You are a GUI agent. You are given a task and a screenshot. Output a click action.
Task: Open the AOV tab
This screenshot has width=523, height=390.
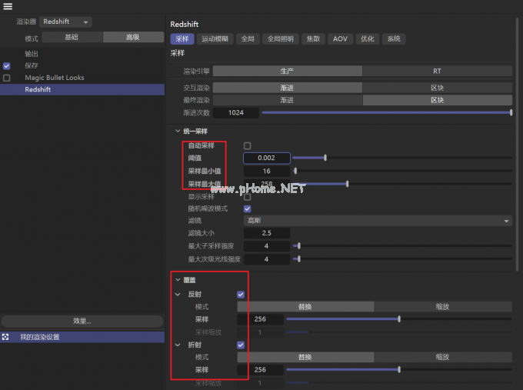pyautogui.click(x=340, y=39)
